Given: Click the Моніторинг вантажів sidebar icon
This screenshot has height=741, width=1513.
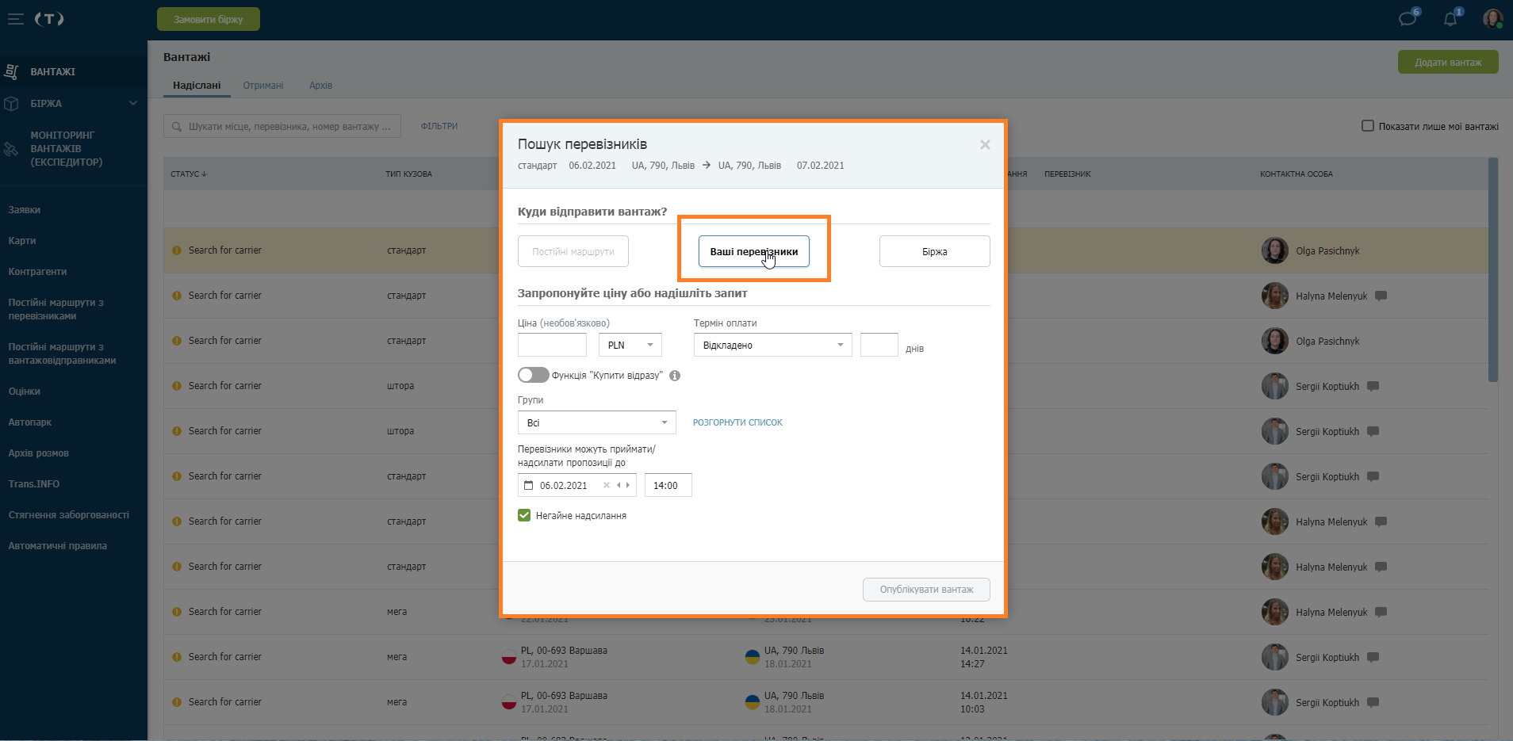Looking at the screenshot, I should (x=11, y=149).
